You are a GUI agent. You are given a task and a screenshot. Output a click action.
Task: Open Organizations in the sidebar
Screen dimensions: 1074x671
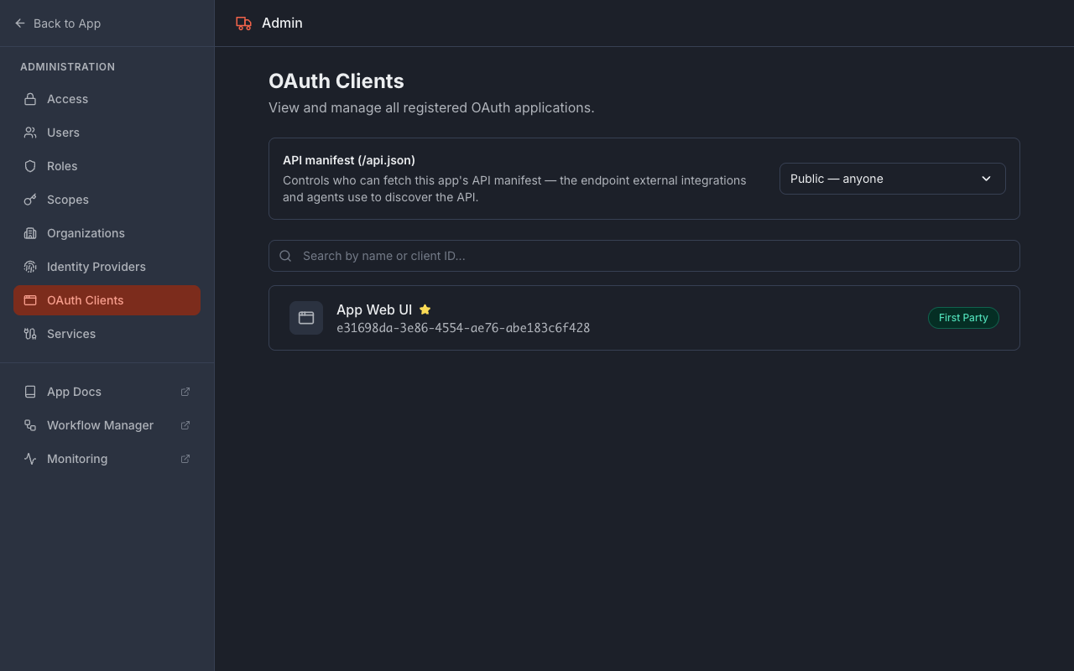107,233
